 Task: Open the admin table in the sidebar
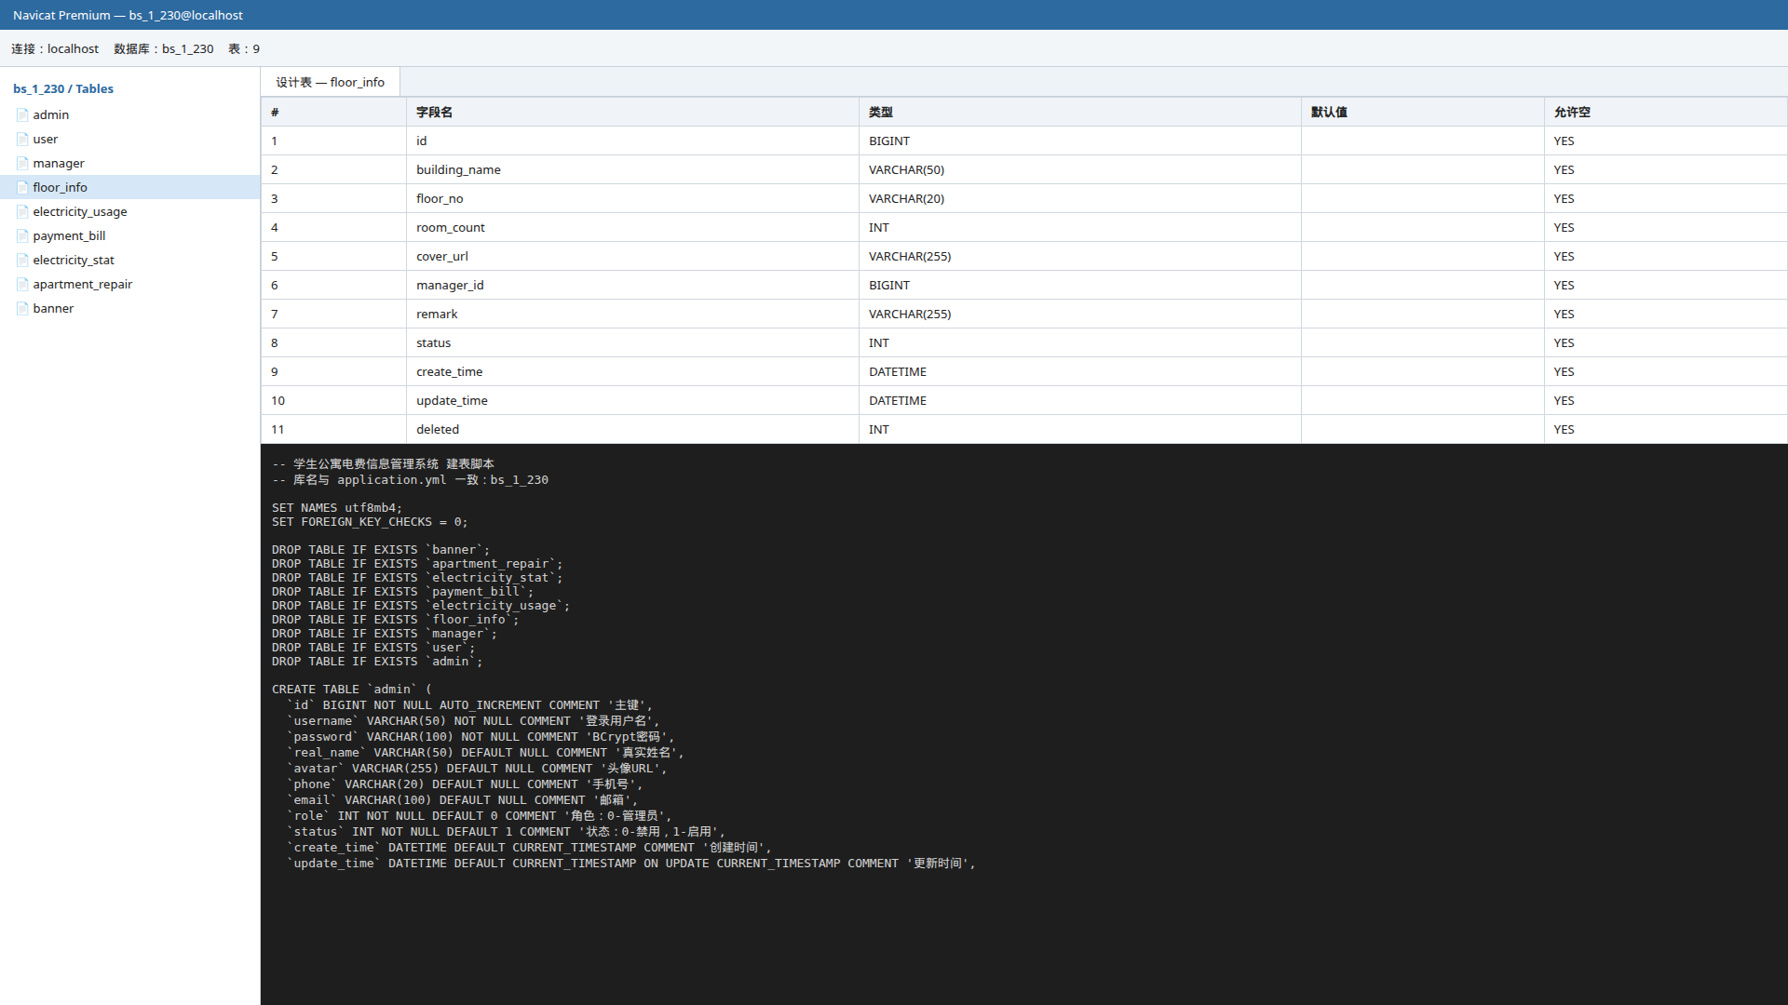129,114
